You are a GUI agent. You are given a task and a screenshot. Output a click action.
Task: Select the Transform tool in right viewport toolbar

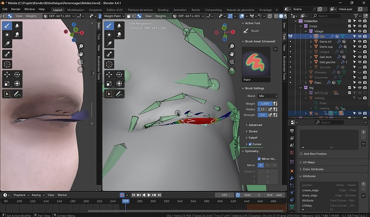pyautogui.click(x=119, y=83)
